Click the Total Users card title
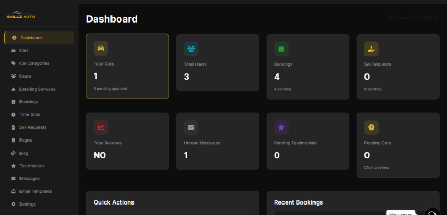 click(195, 64)
